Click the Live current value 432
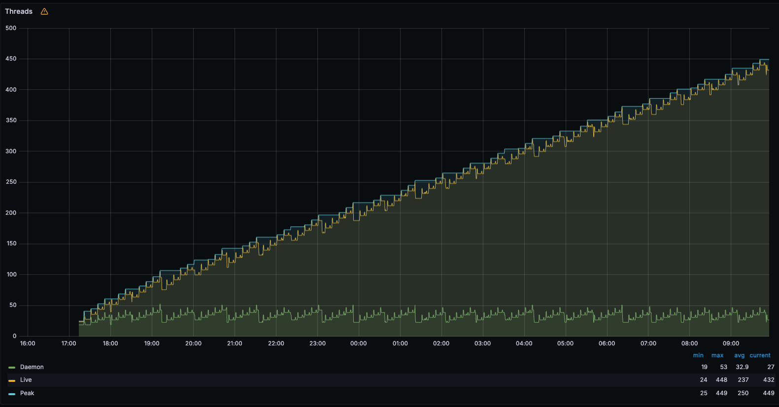 tap(769, 380)
